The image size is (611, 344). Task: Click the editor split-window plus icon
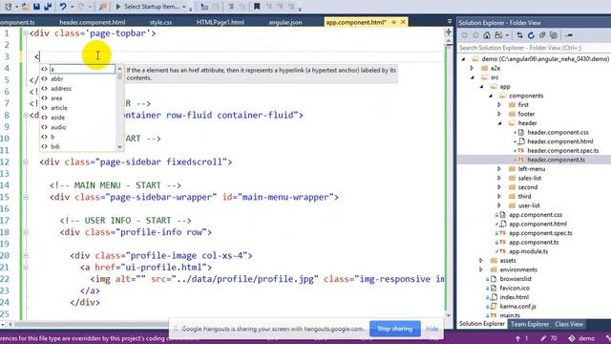(x=449, y=32)
